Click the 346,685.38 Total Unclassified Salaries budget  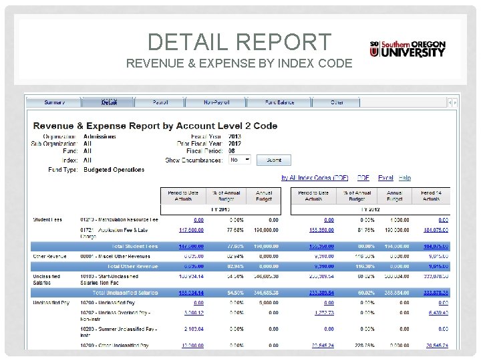click(266, 293)
